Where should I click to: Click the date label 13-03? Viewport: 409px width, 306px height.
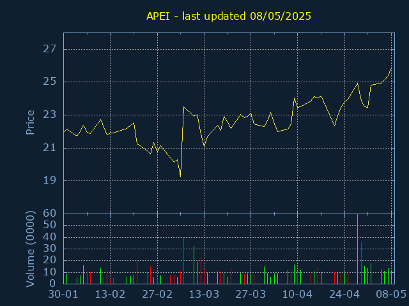(x=204, y=295)
